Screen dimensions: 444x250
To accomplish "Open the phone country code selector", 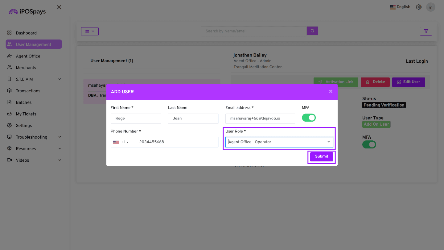I will point(121,142).
